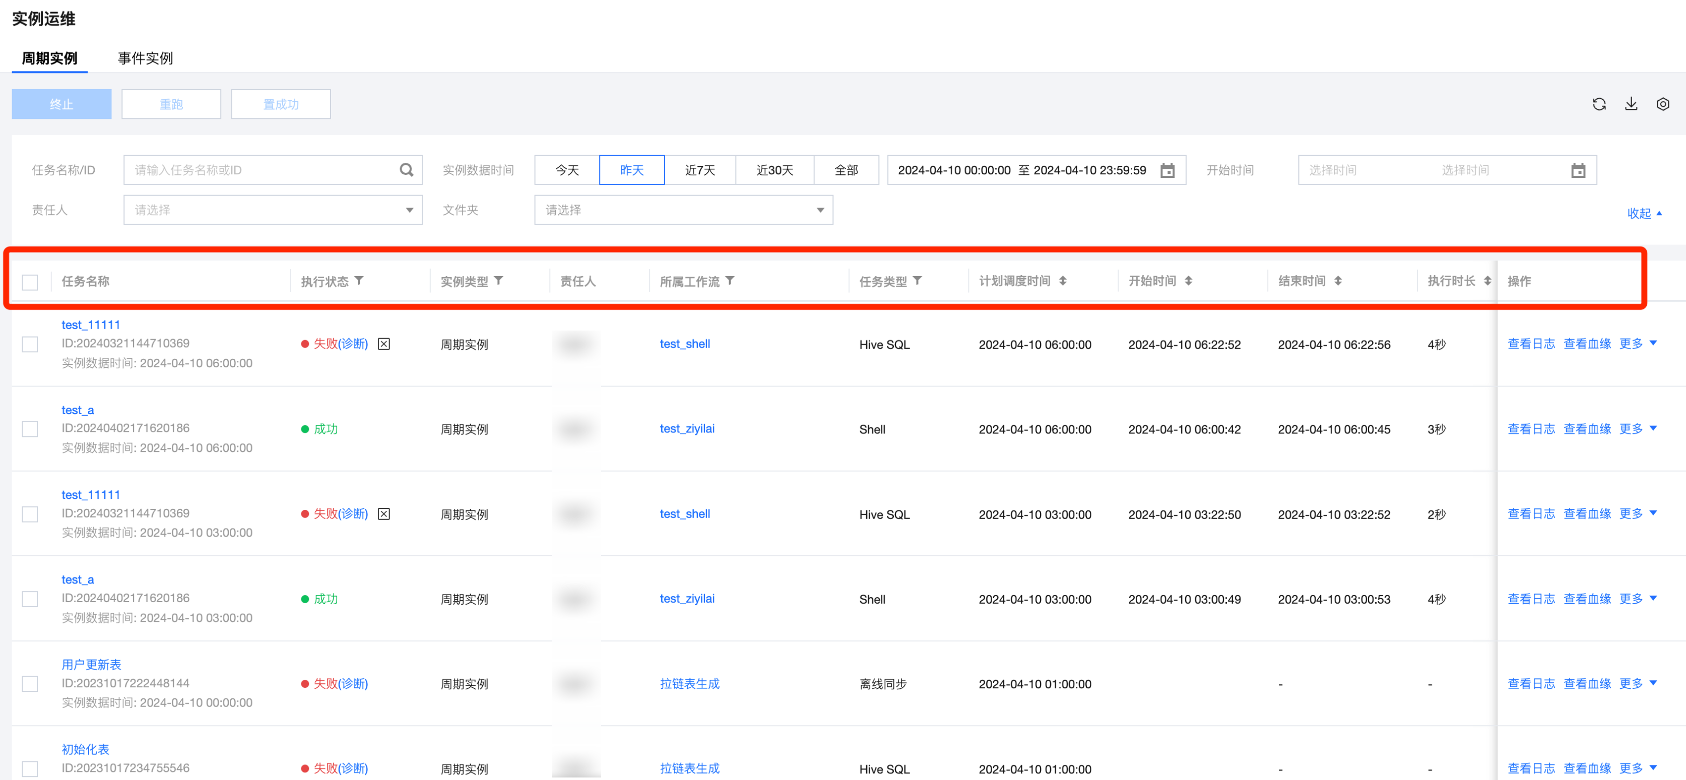Click the refresh icon in toolbar
1686x780 pixels.
point(1599,104)
